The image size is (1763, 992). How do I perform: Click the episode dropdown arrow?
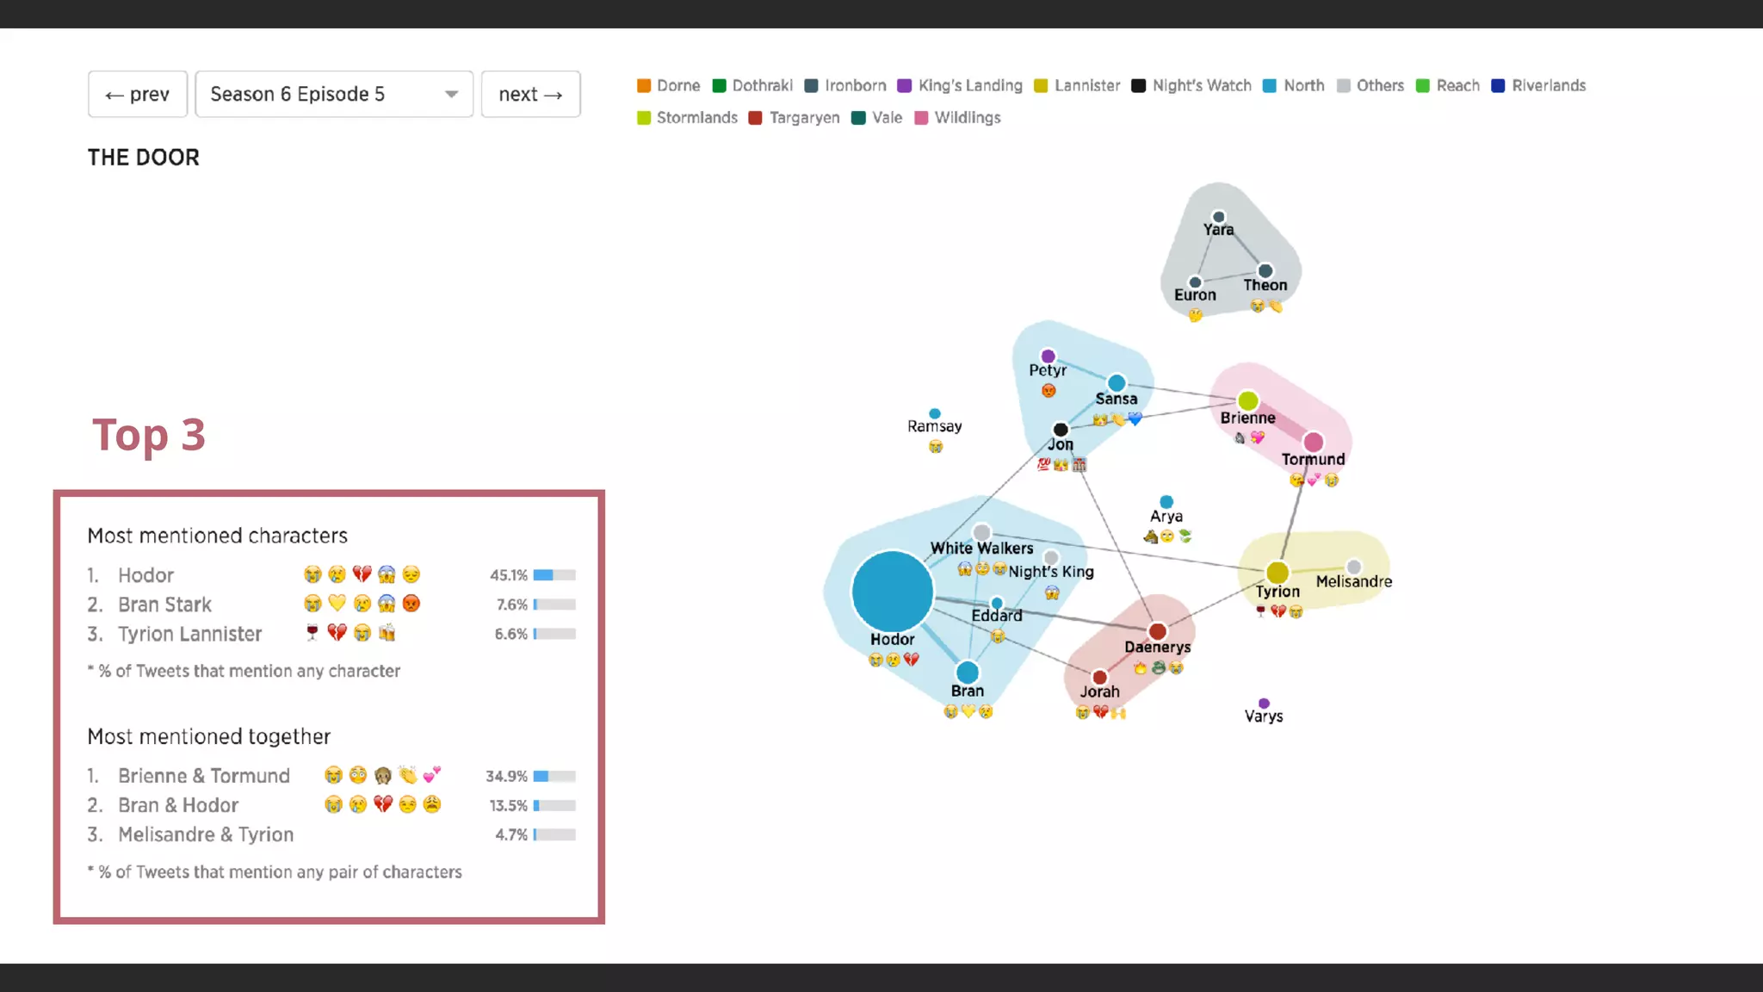point(451,94)
